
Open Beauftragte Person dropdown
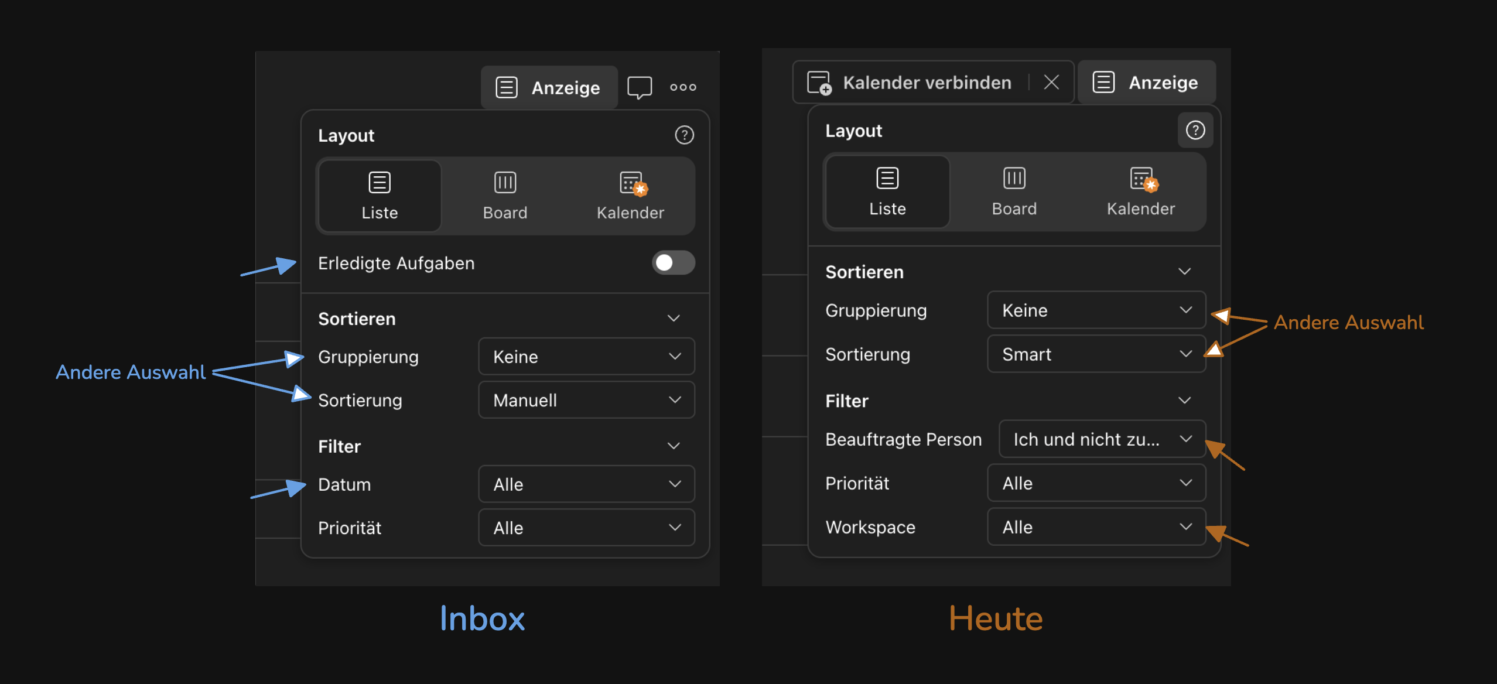(x=1102, y=439)
